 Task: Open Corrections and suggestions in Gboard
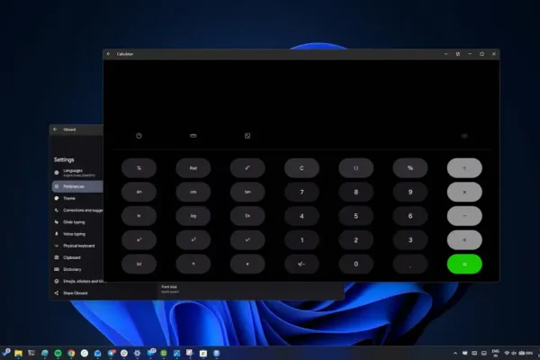77,210
